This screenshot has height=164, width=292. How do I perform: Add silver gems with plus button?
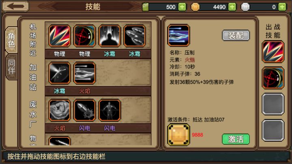pyautogui.click(x=282, y=7)
